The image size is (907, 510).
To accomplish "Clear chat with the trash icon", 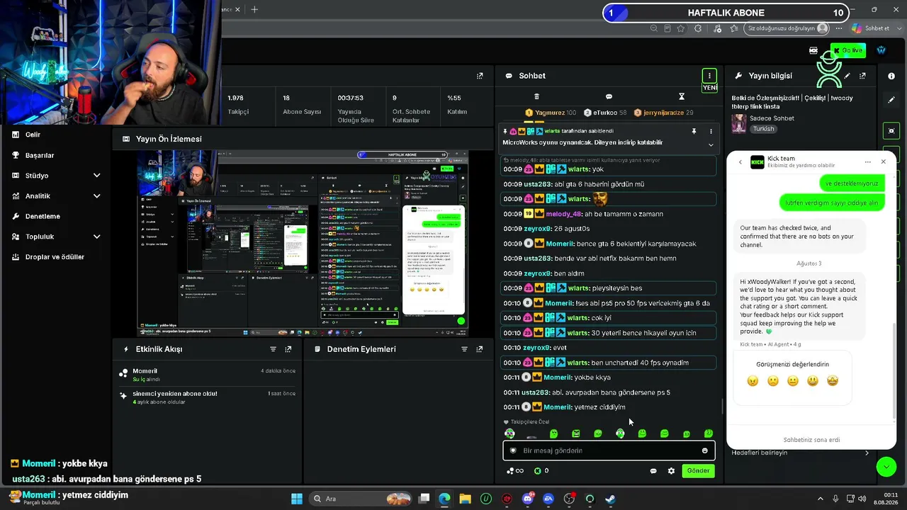I will click(536, 96).
